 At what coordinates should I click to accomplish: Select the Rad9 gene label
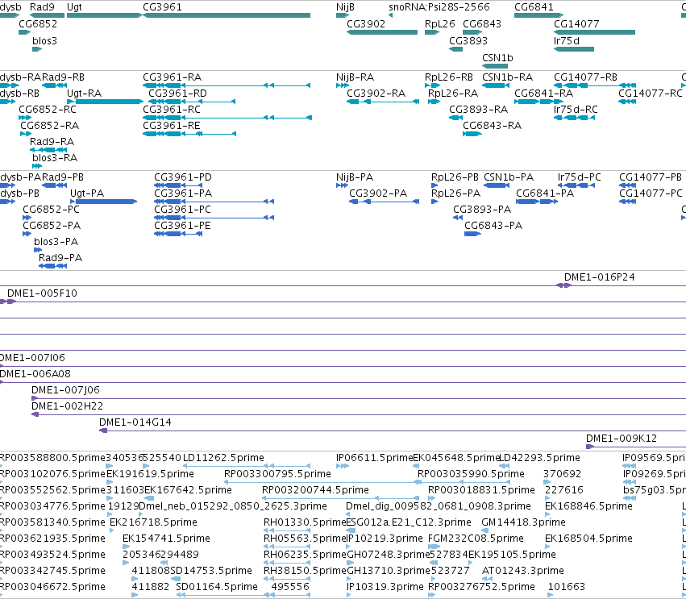click(x=42, y=7)
